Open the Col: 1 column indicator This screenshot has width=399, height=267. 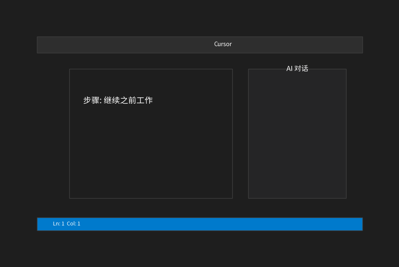tap(73, 223)
